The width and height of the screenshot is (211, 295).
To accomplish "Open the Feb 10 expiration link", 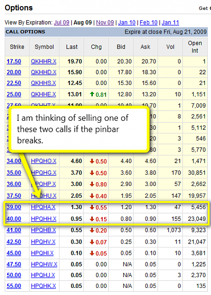I will (x=148, y=23).
